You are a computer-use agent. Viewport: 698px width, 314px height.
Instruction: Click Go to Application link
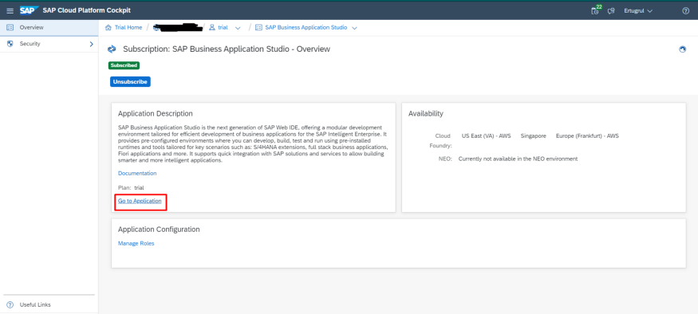140,201
